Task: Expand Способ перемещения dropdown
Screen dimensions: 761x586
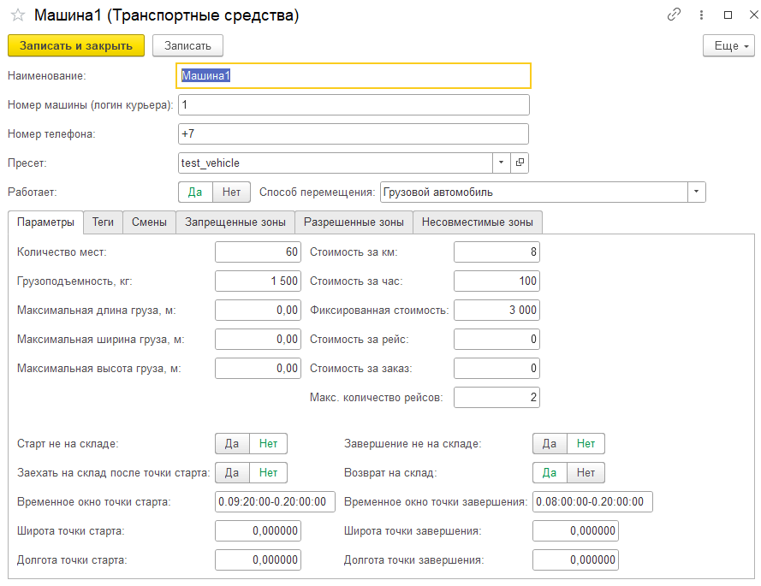Action: pyautogui.click(x=697, y=192)
